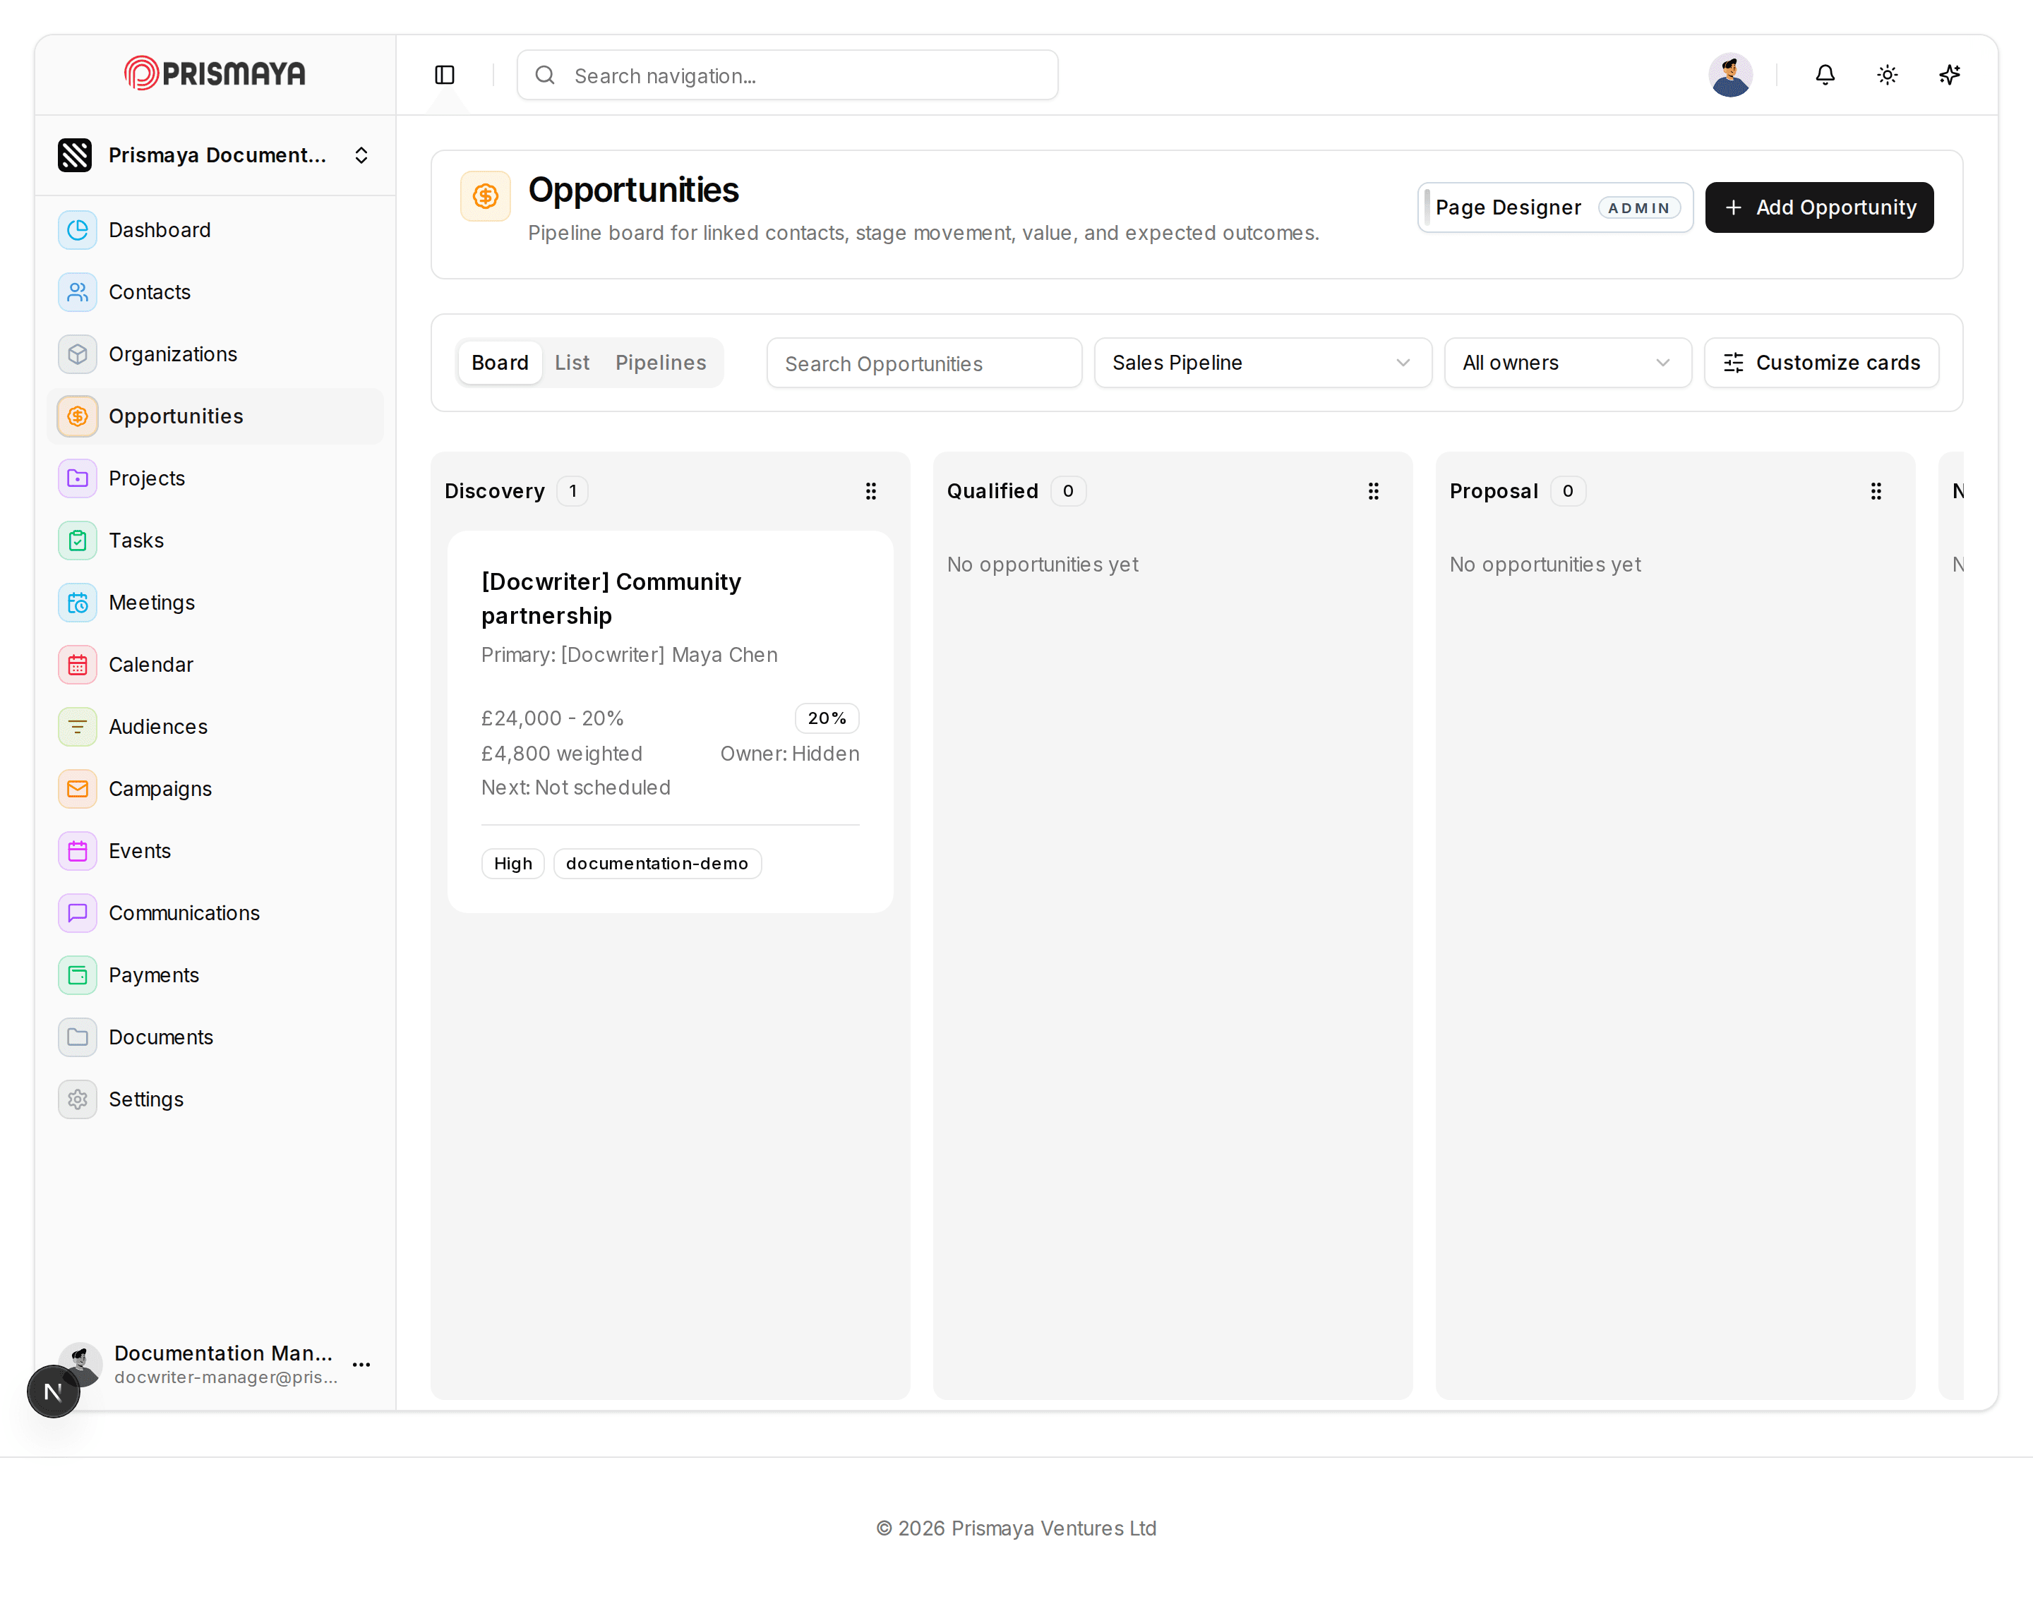
Task: Click Proposal column grip icon
Action: coord(1876,492)
